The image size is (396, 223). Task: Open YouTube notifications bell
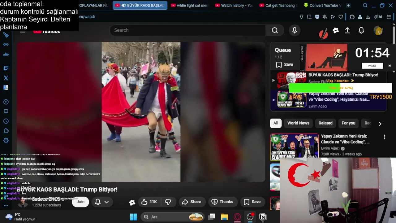pos(361,30)
